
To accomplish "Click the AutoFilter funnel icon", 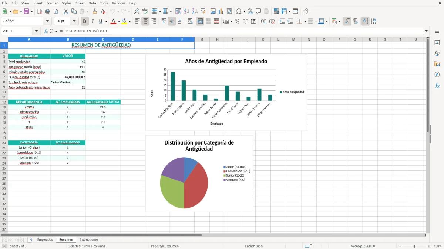I will [x=203, y=11].
